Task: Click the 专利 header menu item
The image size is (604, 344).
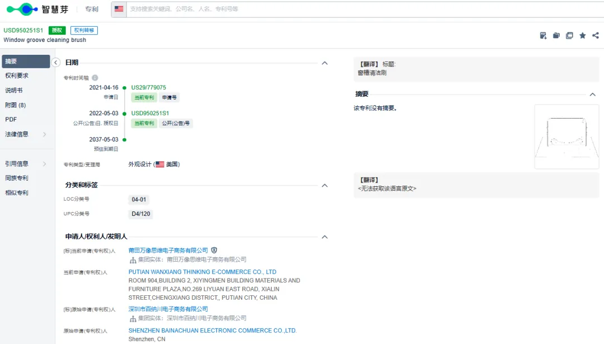Action: (92, 9)
